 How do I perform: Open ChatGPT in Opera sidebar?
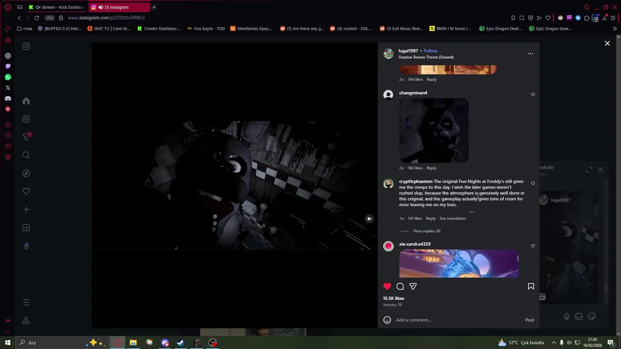pos(8,56)
